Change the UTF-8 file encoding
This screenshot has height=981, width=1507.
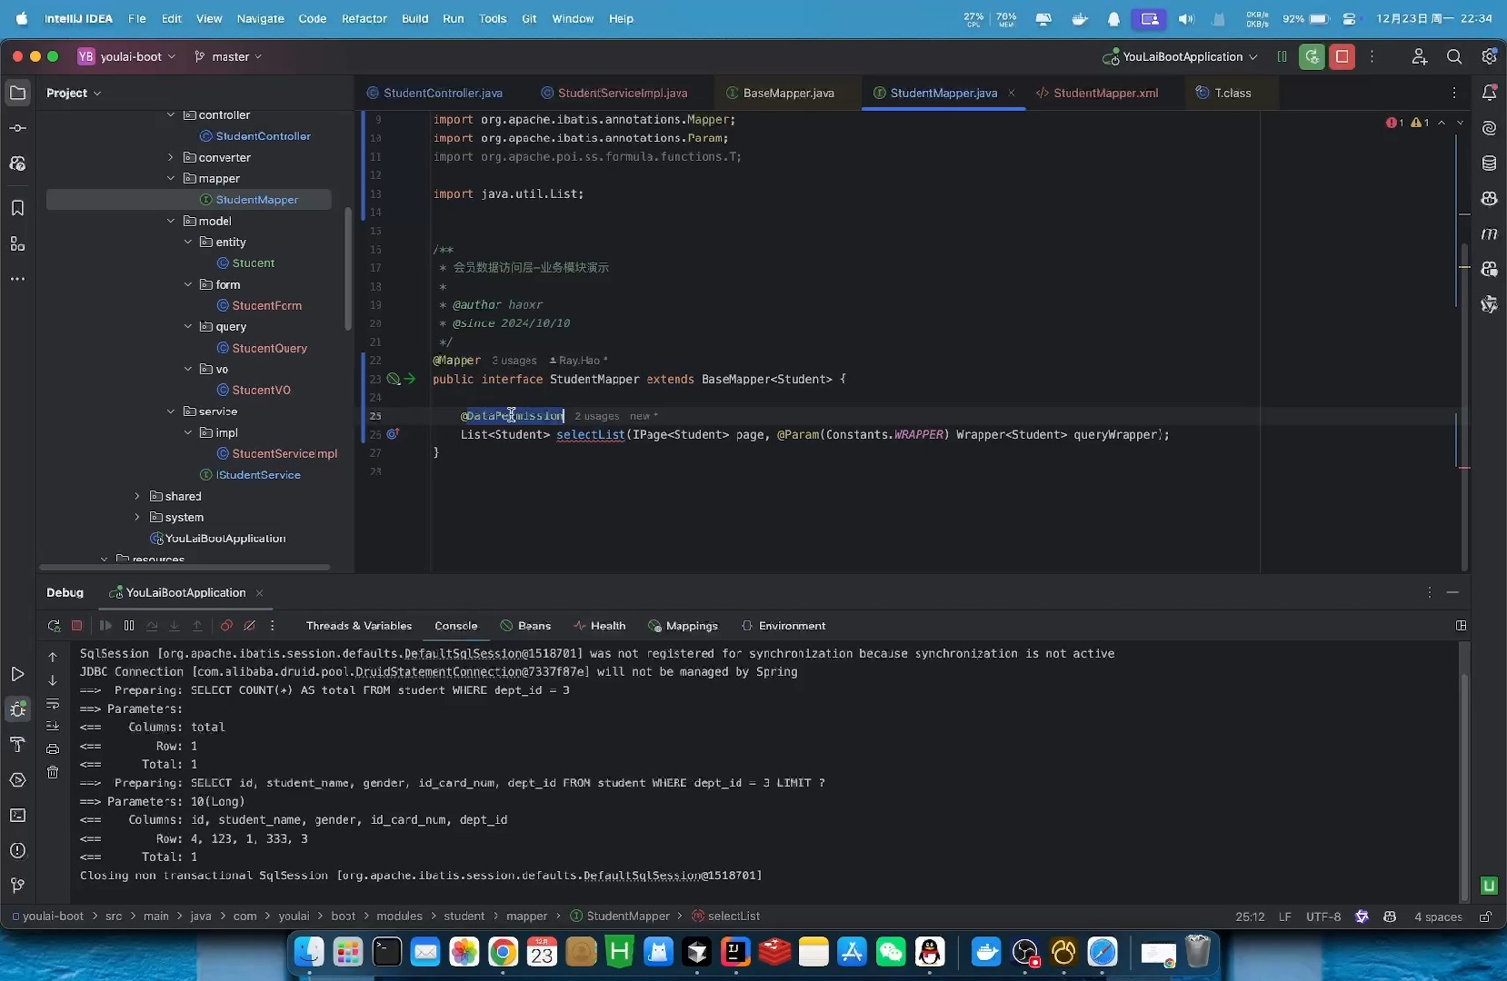1323,917
